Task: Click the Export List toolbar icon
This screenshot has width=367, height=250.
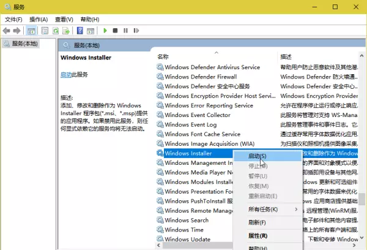Action: [66, 31]
